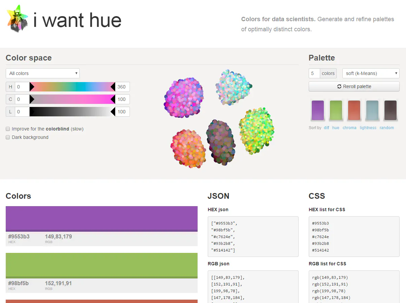
Task: Select the purple palette swatch
Action: (x=318, y=110)
